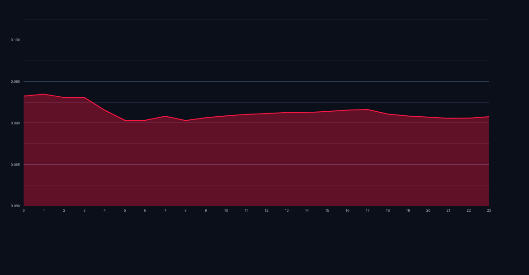Screen dimensions: 529x275
Task: Click the data point at hour 0
Action: click(24, 95)
